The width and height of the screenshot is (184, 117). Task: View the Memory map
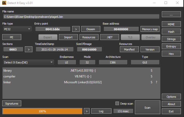[150, 29]
